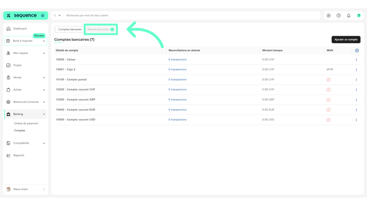Open 0 transactions link for Caja 2
The width and height of the screenshot is (367, 206).
(x=178, y=70)
